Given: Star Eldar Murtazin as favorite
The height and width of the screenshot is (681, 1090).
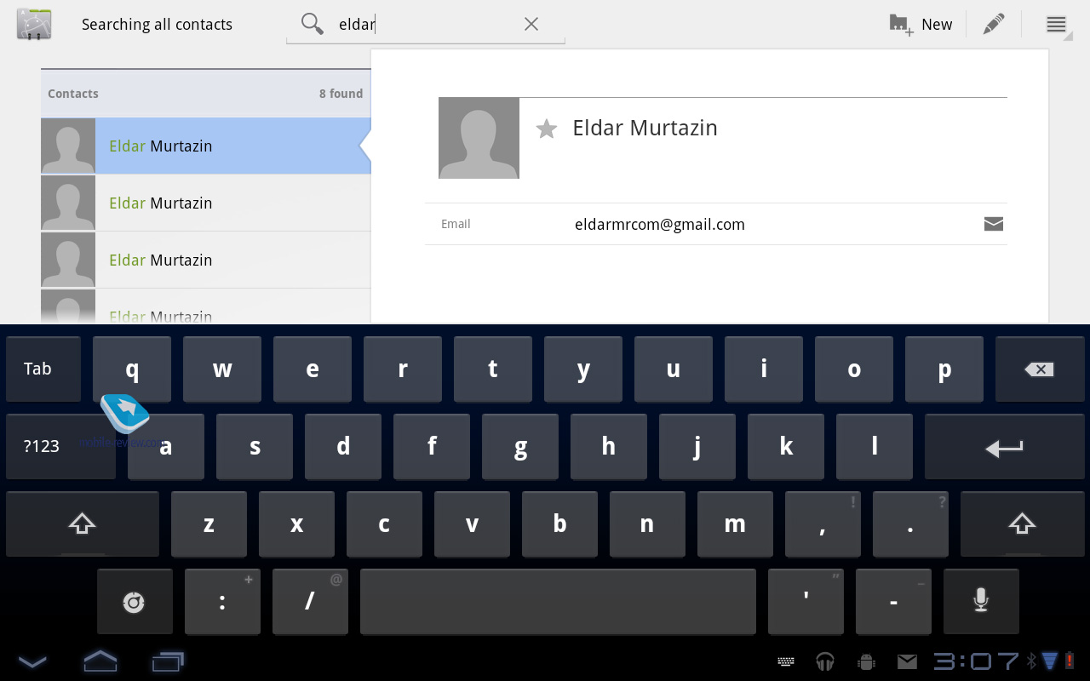Looking at the screenshot, I should pyautogui.click(x=547, y=129).
